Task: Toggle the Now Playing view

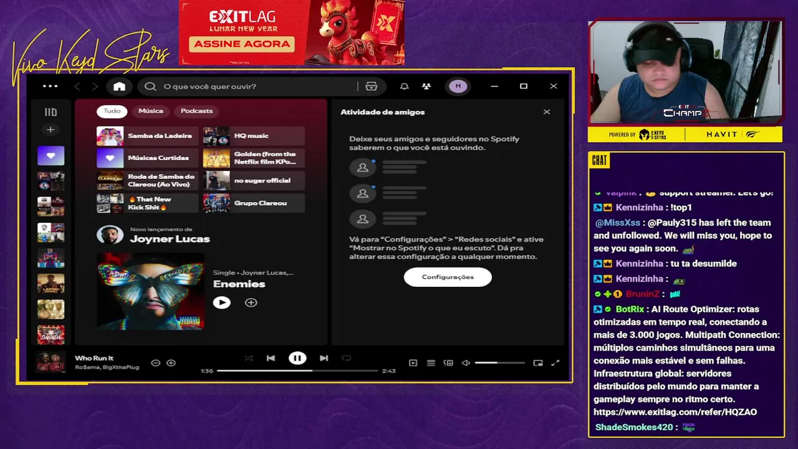Action: [x=413, y=363]
